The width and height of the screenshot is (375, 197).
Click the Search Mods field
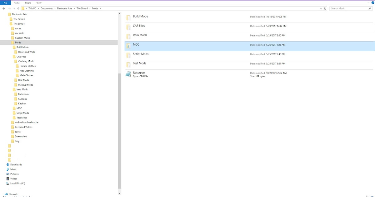click(352, 8)
